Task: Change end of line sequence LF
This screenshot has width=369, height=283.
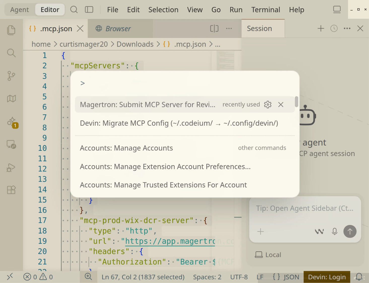Action: (x=260, y=277)
